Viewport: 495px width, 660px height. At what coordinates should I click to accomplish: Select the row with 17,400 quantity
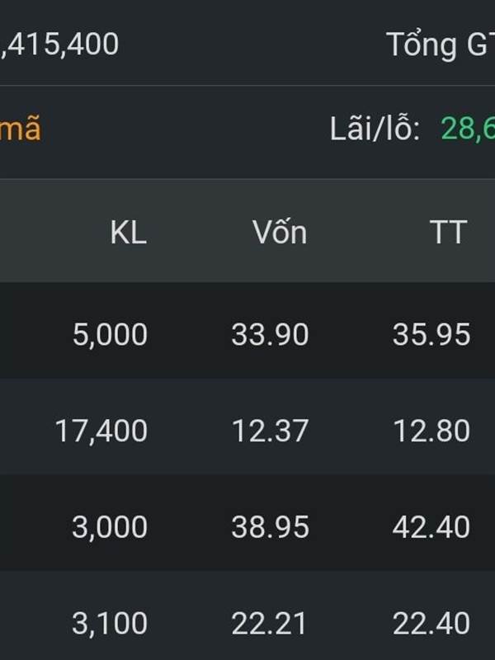[247, 426]
